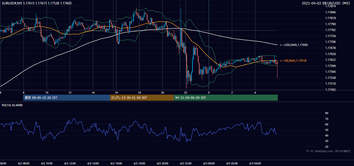The height and width of the screenshot is (166, 354).
Task: Click price axis value 1.17650
Action: [x=330, y=54]
